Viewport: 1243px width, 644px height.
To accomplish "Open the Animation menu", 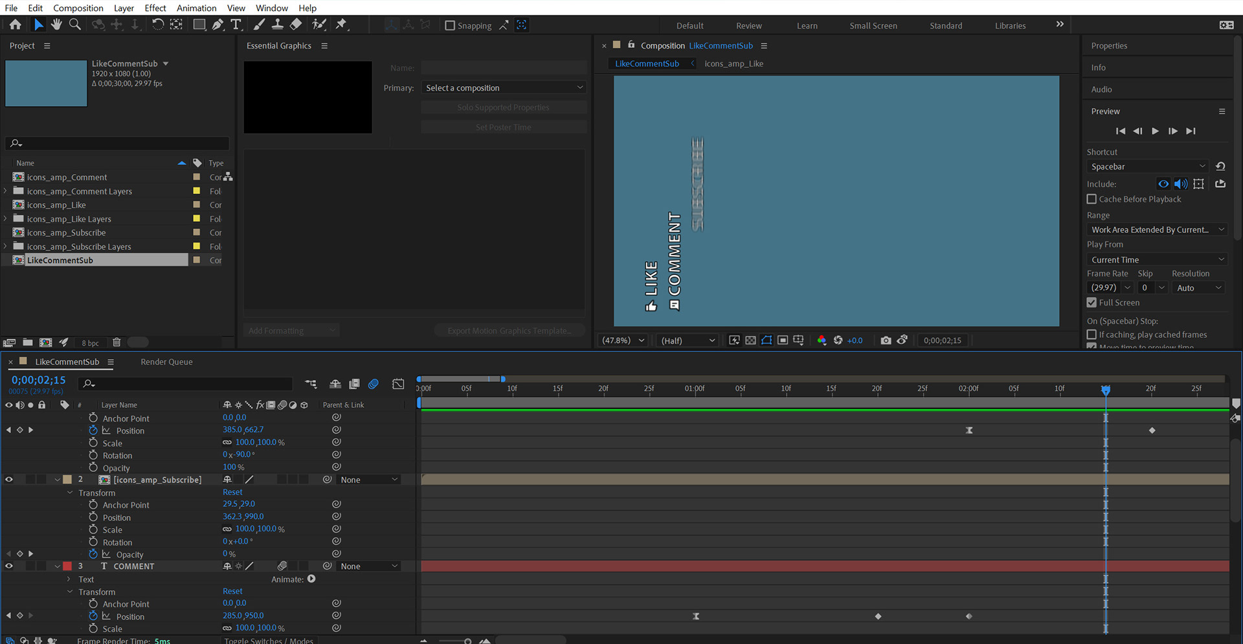I will (x=197, y=8).
